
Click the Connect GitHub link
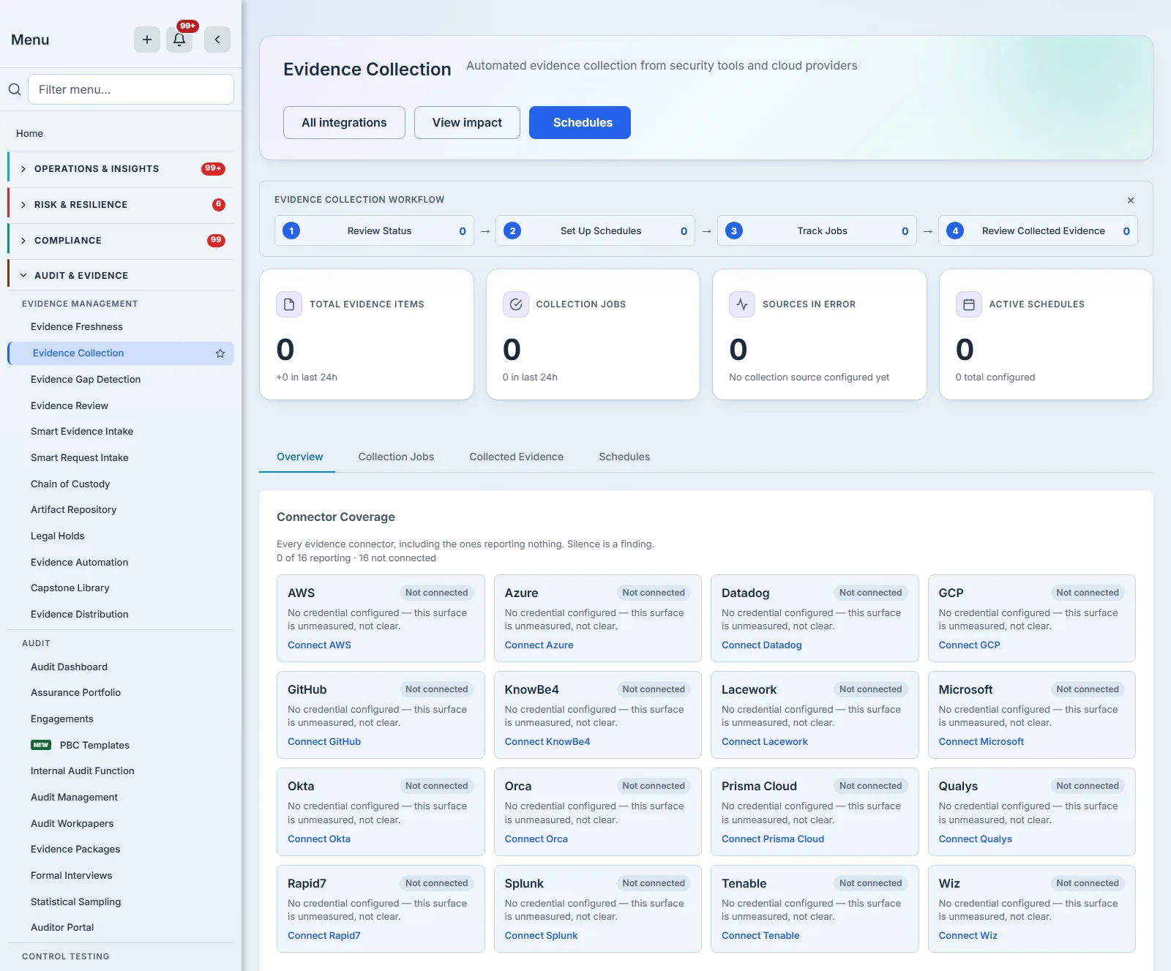click(x=324, y=742)
